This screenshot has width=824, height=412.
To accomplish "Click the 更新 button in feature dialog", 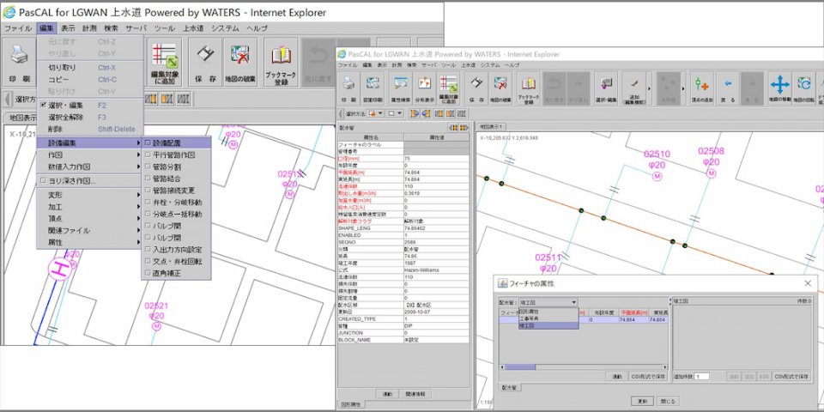I will (x=642, y=401).
